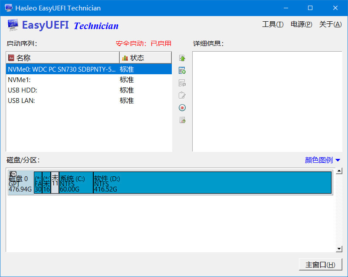Select the NVMe0: WDC PC SN730 boot entry
Image resolution: width=348 pixels, height=277 pixels.
89,69
